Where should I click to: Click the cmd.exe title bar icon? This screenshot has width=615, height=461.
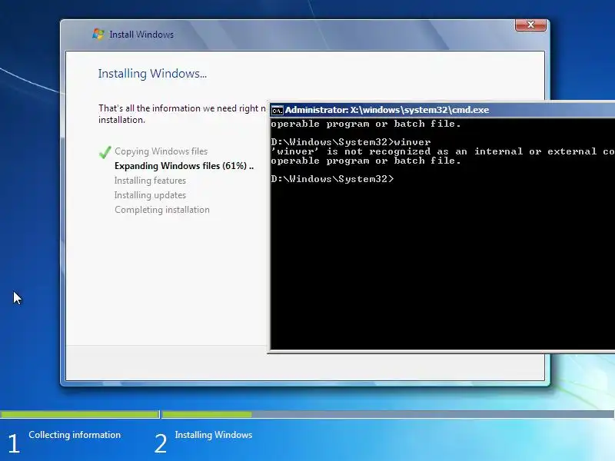[277, 111]
